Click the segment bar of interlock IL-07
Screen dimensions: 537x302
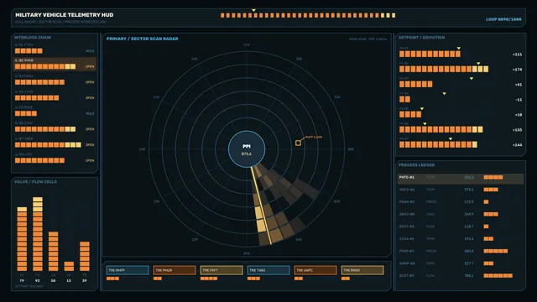coord(48,145)
